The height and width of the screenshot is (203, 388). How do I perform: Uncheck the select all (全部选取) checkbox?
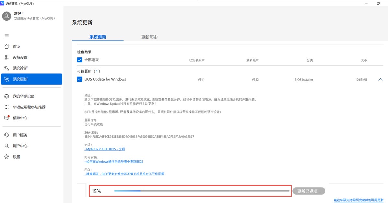80,60
